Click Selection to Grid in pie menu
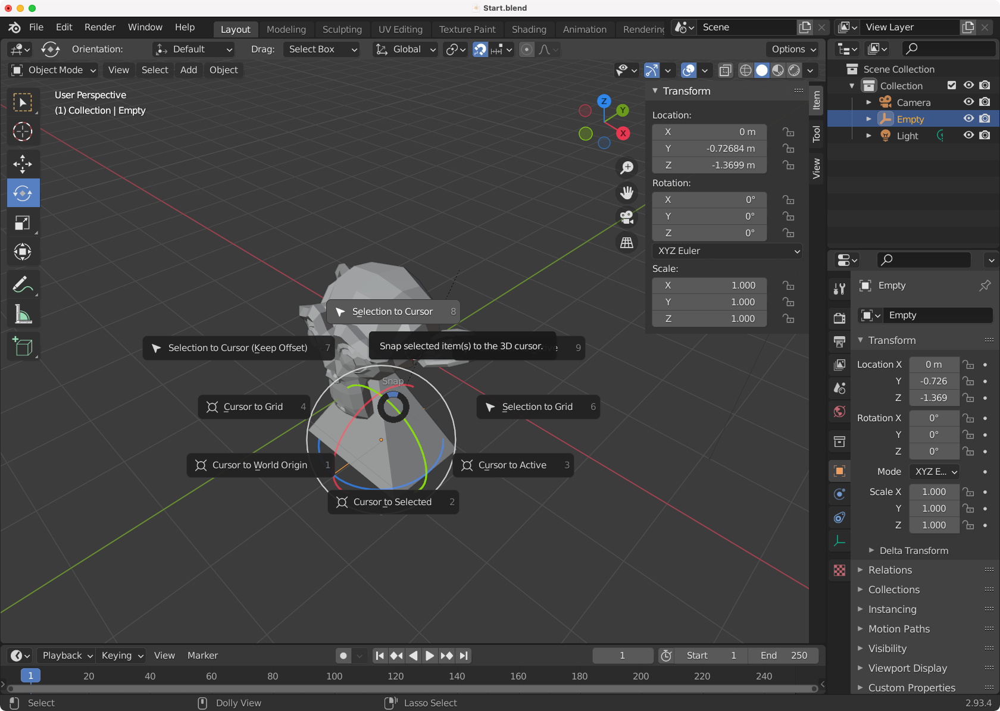This screenshot has height=711, width=1000. (537, 407)
